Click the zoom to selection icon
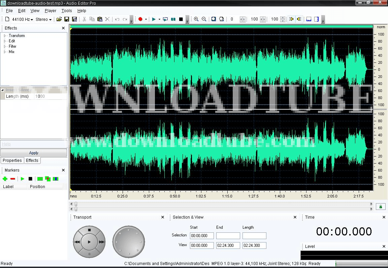388x268 pixels. pyautogui.click(x=214, y=19)
